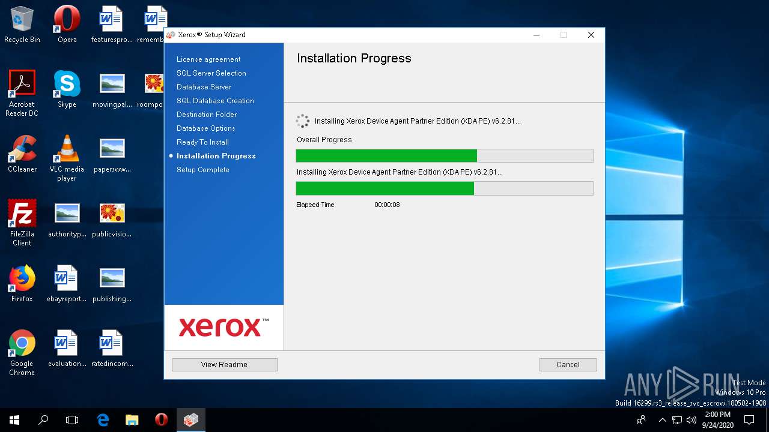Open the Recycle Bin desktop icon
This screenshot has height=432, width=769.
22,25
